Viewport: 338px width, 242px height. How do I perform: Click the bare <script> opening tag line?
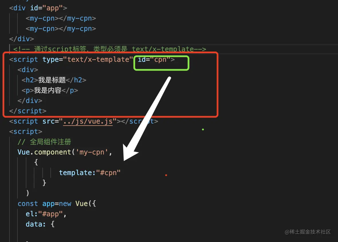tap(26, 132)
